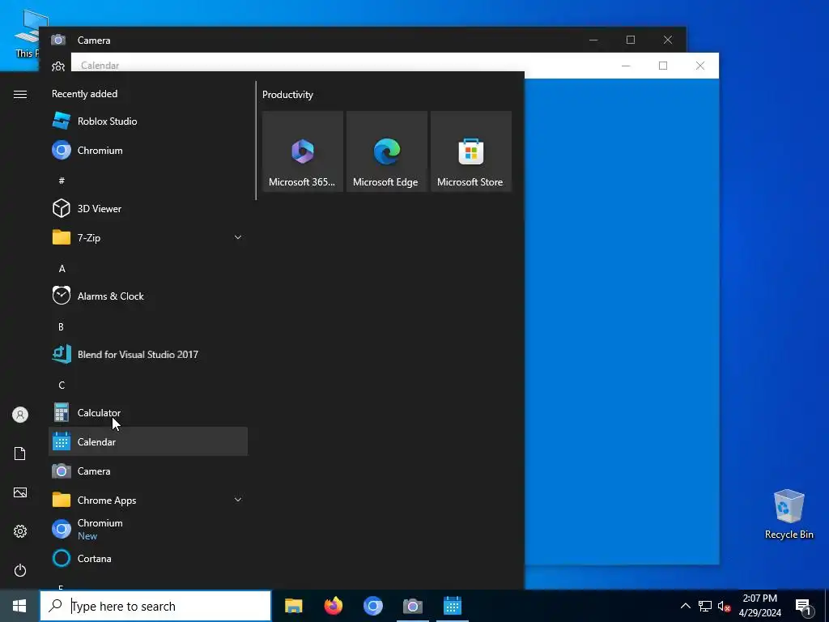829x622 pixels.
Task: Switch to Camera in the taskbar
Action: tap(413, 606)
